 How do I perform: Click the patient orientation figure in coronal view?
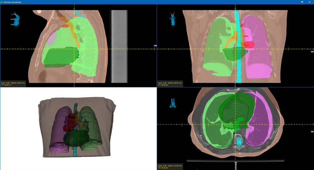[x=173, y=19]
